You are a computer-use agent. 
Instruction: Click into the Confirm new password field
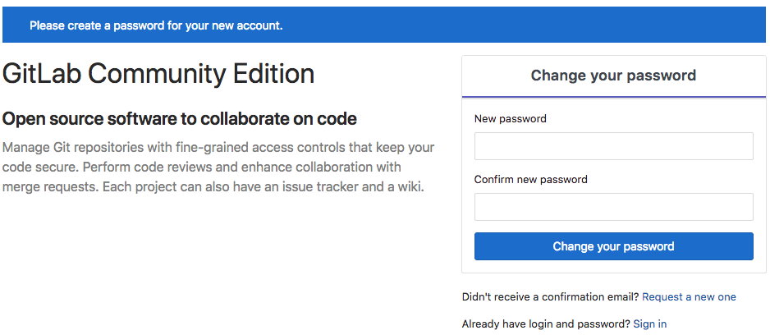pos(613,207)
